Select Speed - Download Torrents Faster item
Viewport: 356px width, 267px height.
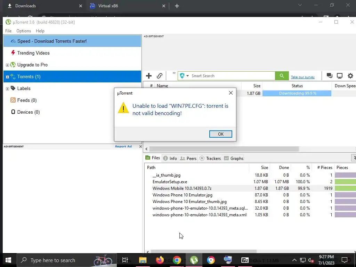(x=72, y=41)
